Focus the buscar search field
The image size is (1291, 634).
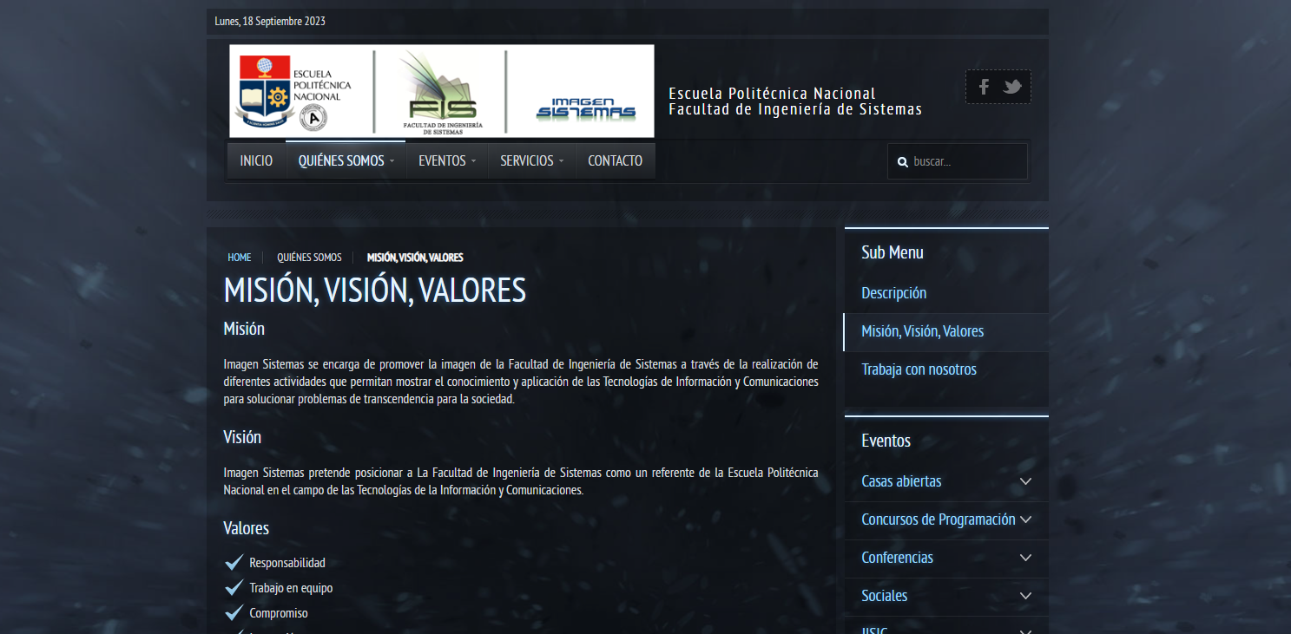tap(965, 161)
